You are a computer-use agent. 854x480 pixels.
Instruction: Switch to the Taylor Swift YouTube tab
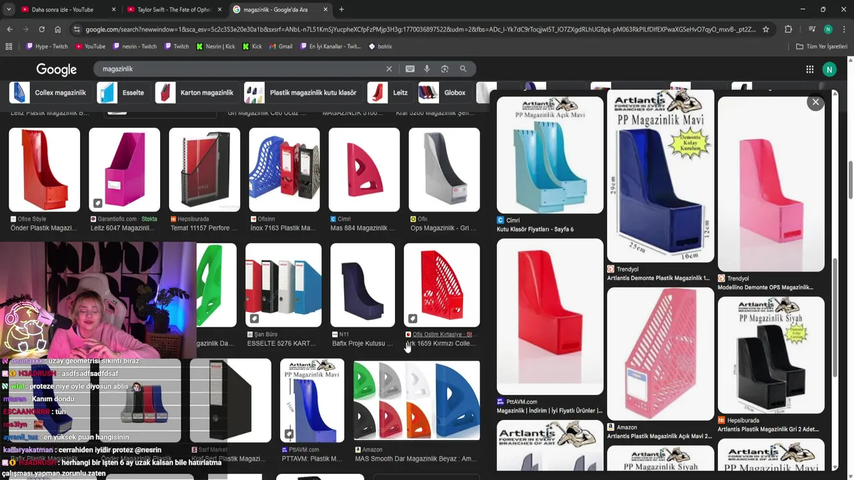(173, 9)
